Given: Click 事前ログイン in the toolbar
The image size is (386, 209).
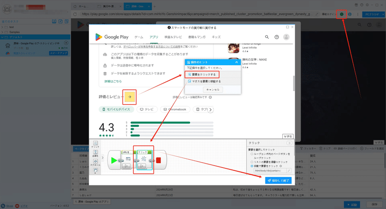Looking at the screenshot, I should (329, 14).
